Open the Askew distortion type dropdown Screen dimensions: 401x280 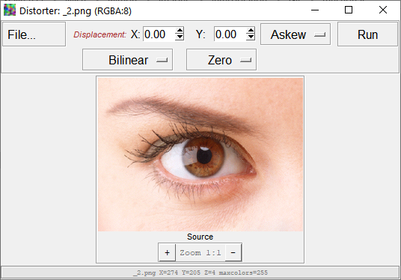pyautogui.click(x=296, y=34)
